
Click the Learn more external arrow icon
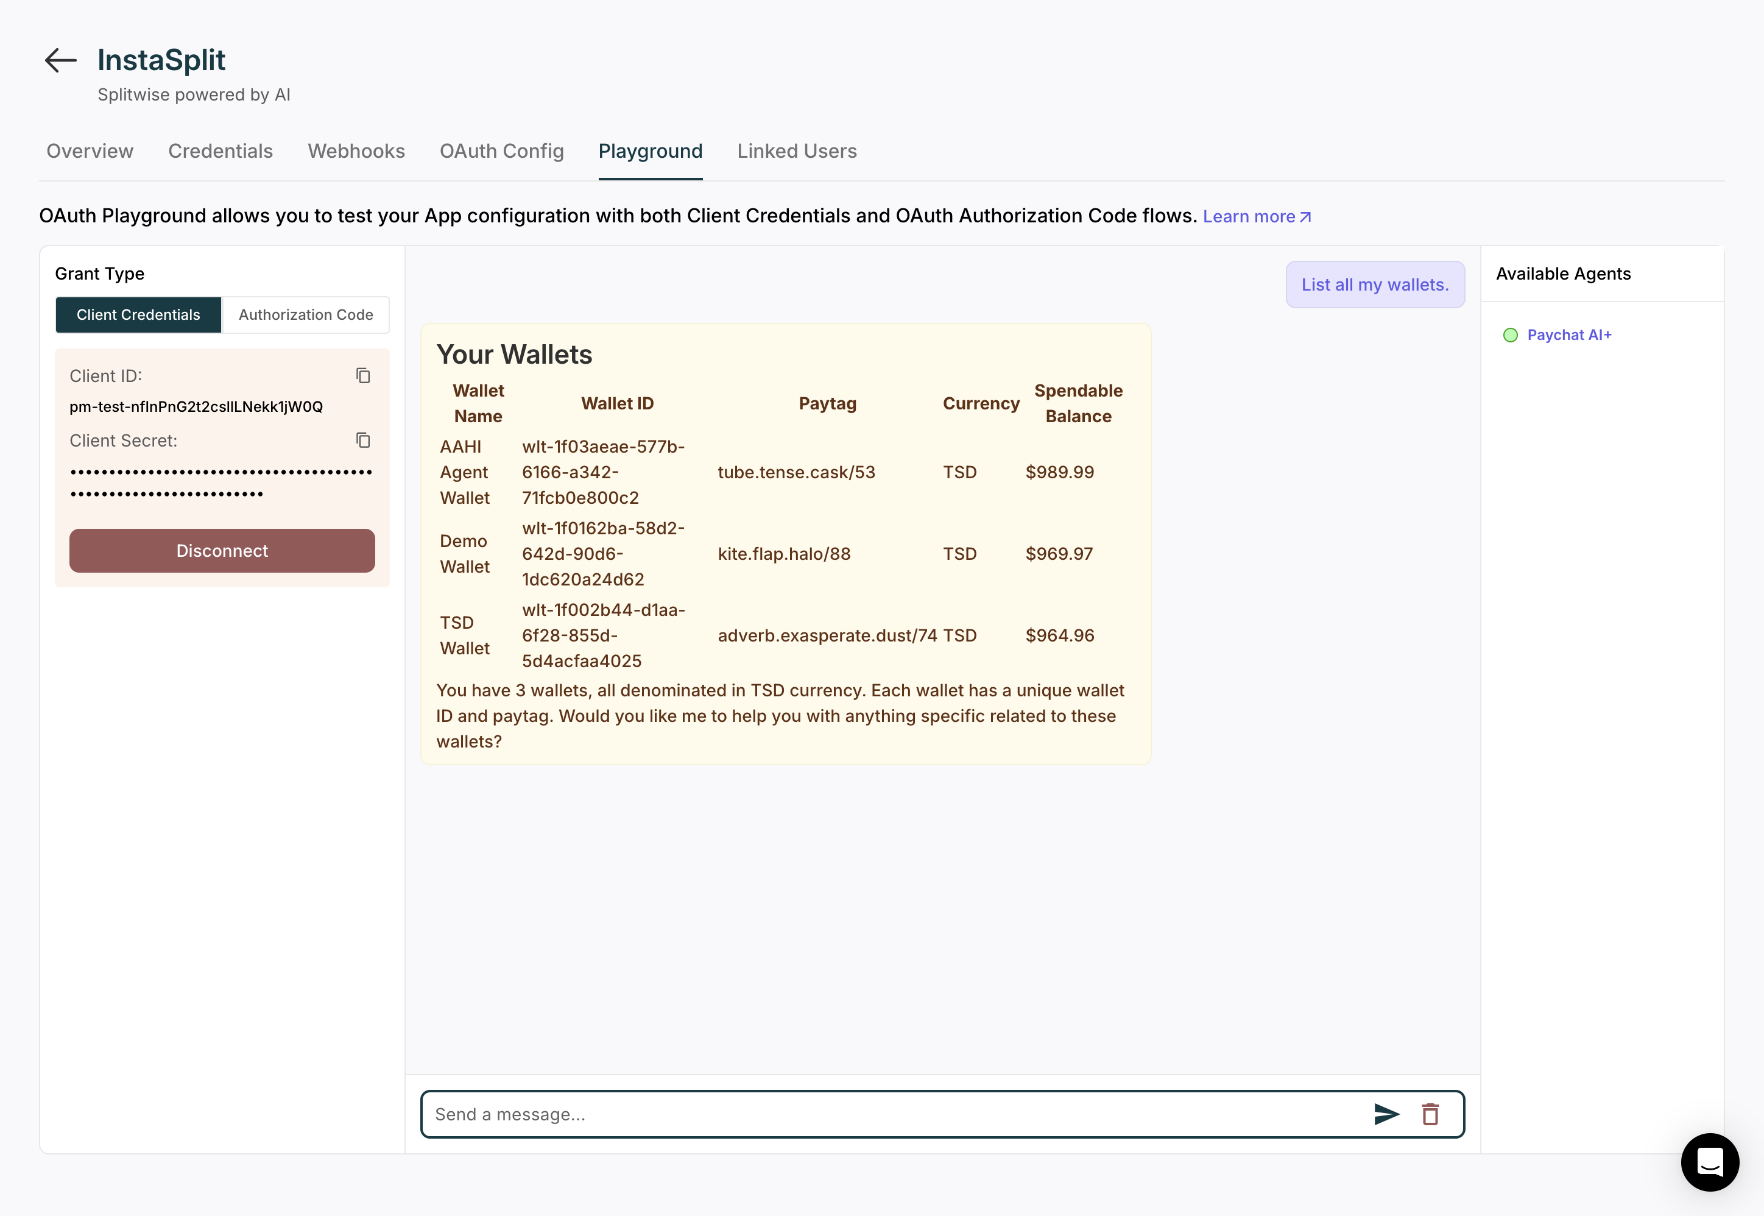pos(1305,217)
